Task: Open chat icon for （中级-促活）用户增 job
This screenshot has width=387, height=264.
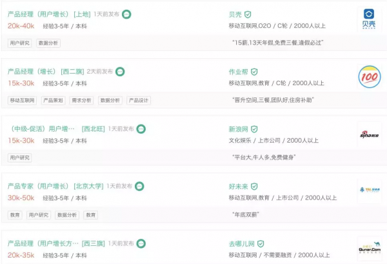Action: pos(141,129)
